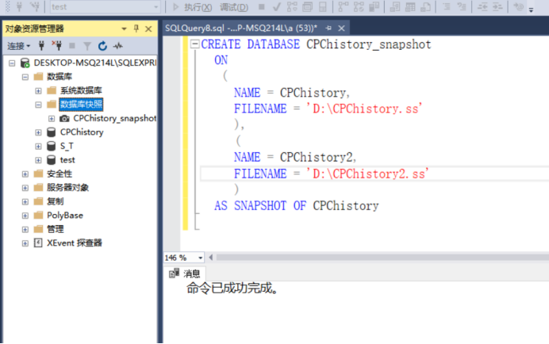Click the Uncomment Selected Lines icon

point(462,6)
